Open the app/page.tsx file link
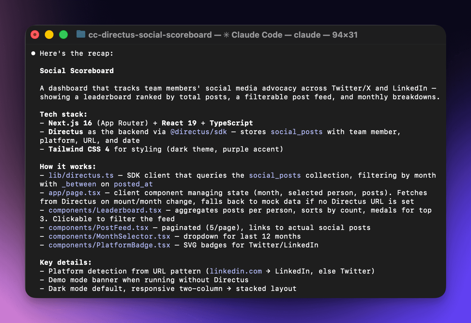471x323 pixels. [75, 193]
